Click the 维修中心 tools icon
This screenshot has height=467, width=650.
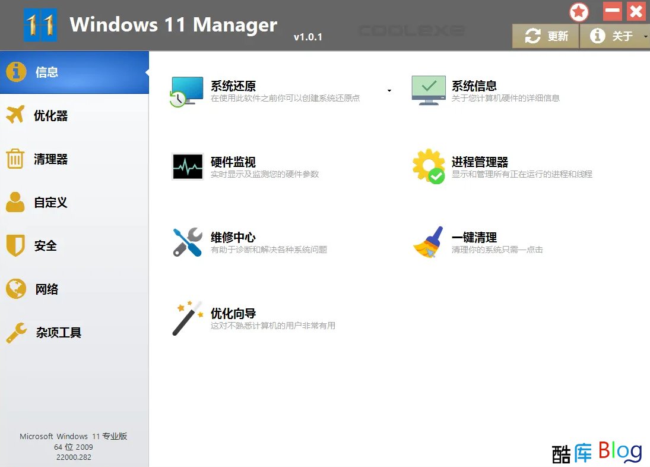(188, 242)
